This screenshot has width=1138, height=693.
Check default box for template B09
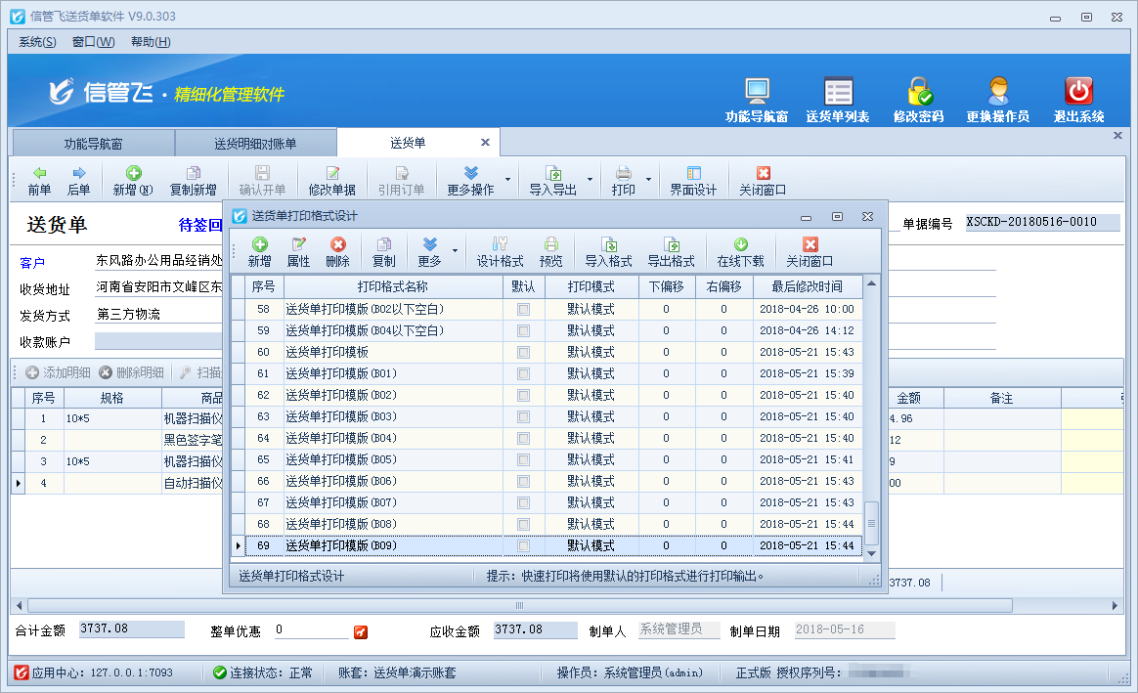pyautogui.click(x=523, y=545)
